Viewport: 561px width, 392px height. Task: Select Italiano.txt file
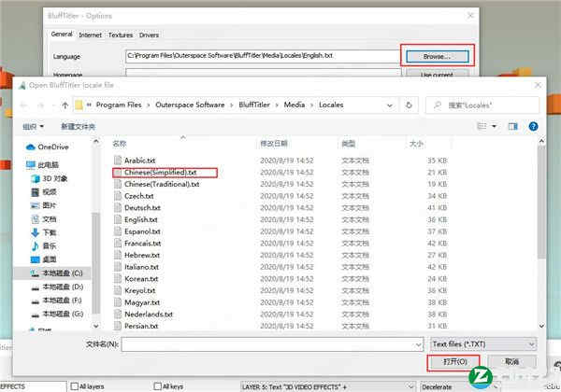[x=142, y=267]
